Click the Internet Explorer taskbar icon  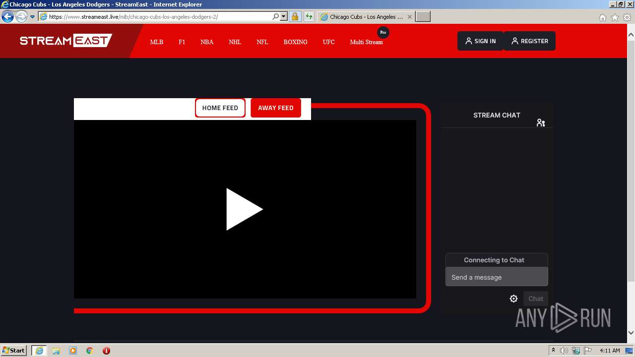pos(39,351)
